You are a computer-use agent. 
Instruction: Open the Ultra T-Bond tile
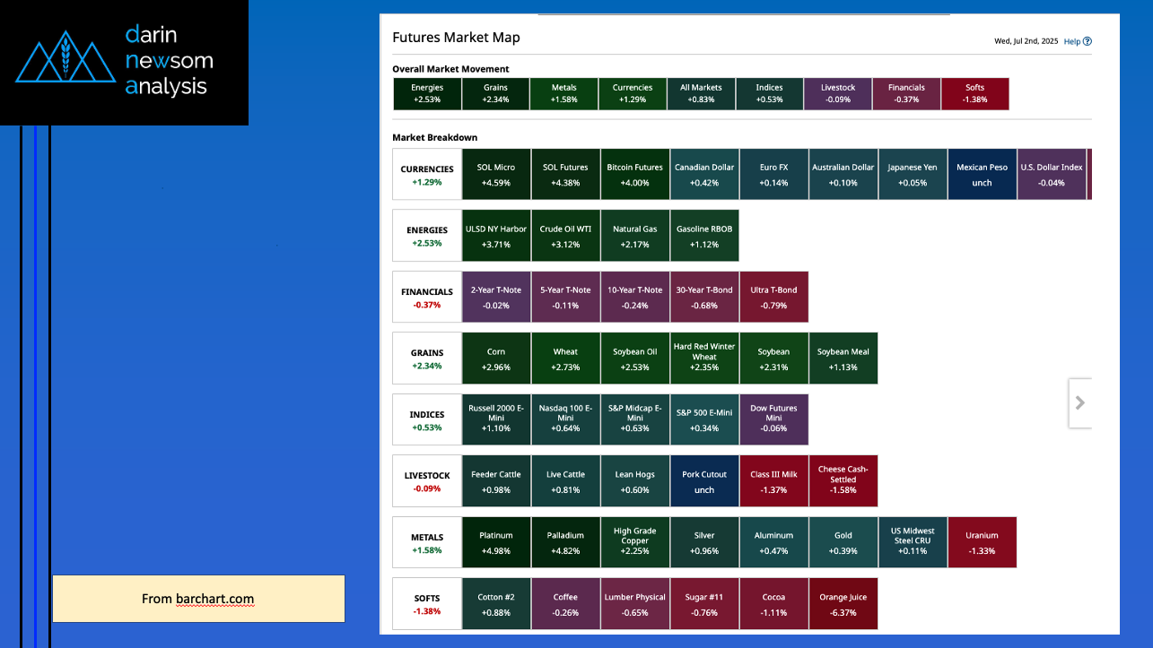(773, 297)
